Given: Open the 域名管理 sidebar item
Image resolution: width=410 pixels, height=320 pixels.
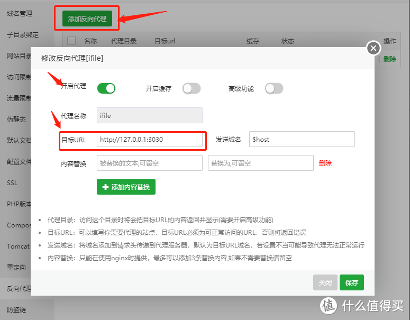Looking at the screenshot, I should [20, 13].
